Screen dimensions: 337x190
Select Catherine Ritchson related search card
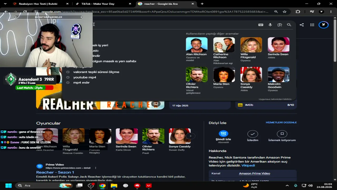(x=224, y=51)
